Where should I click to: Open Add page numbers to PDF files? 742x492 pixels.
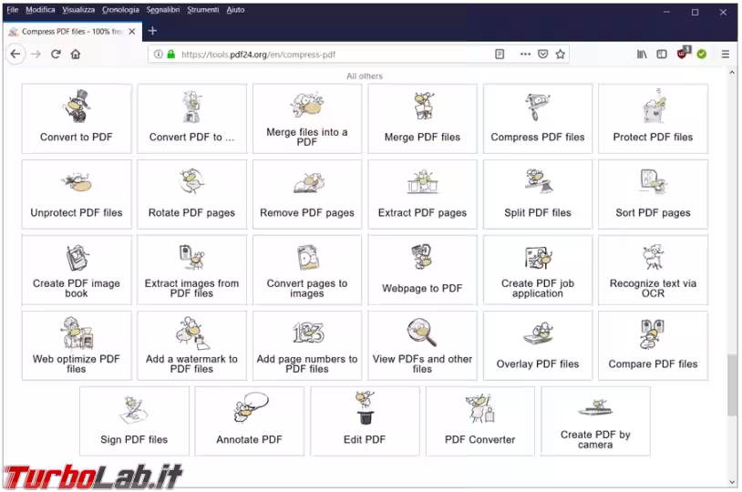[307, 346]
